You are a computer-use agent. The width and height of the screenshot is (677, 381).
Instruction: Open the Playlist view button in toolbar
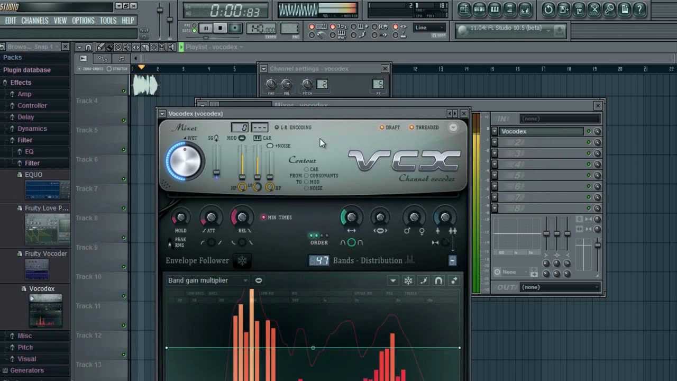(x=464, y=9)
